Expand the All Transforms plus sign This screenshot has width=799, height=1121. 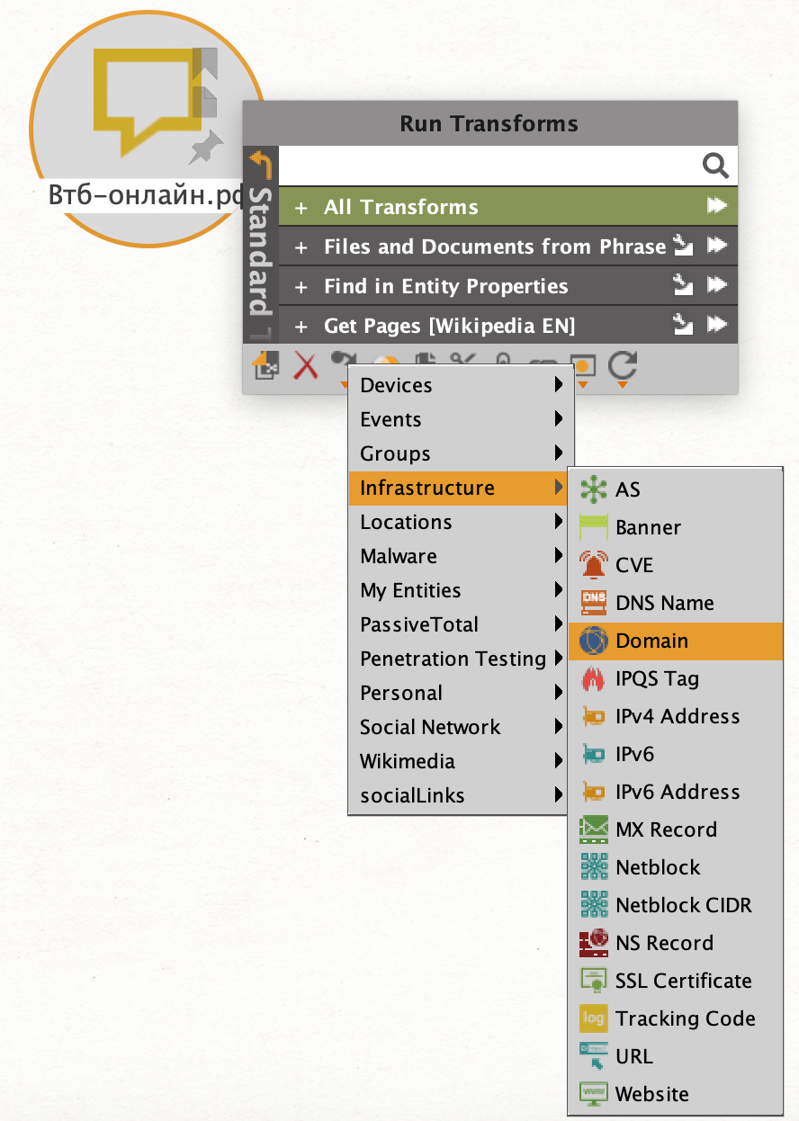(301, 208)
